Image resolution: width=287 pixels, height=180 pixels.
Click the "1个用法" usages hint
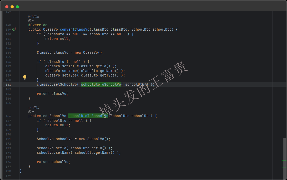pos(34,108)
